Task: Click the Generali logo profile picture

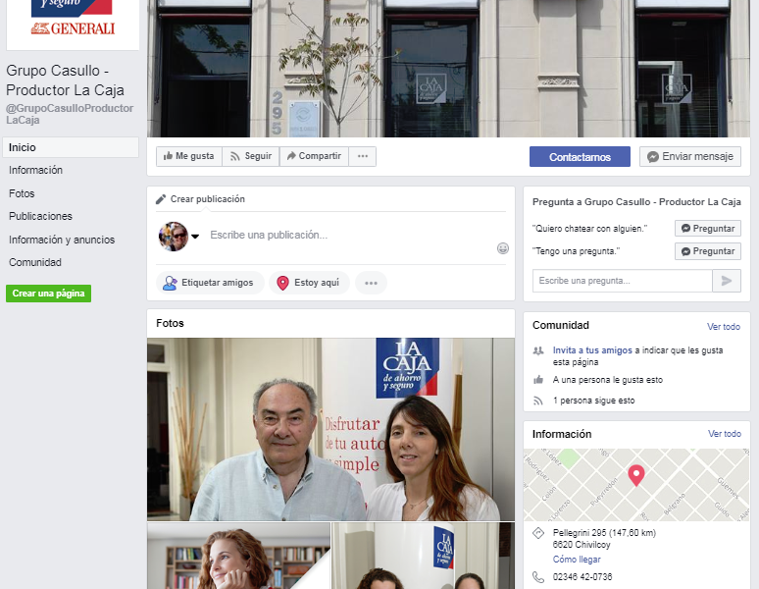Action: [73, 25]
